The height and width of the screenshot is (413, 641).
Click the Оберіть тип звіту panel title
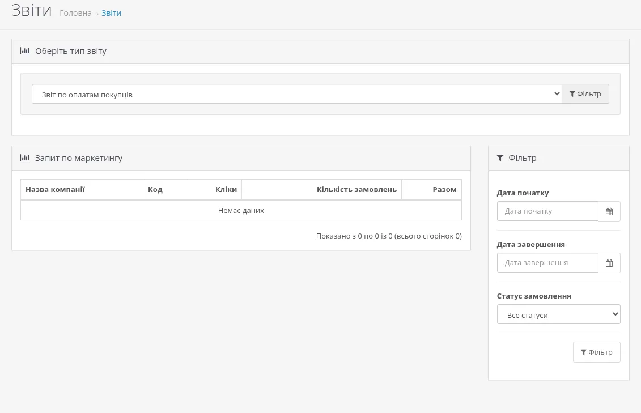[x=71, y=51]
